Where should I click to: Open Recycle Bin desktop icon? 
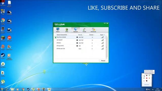click(x=3, y=3)
